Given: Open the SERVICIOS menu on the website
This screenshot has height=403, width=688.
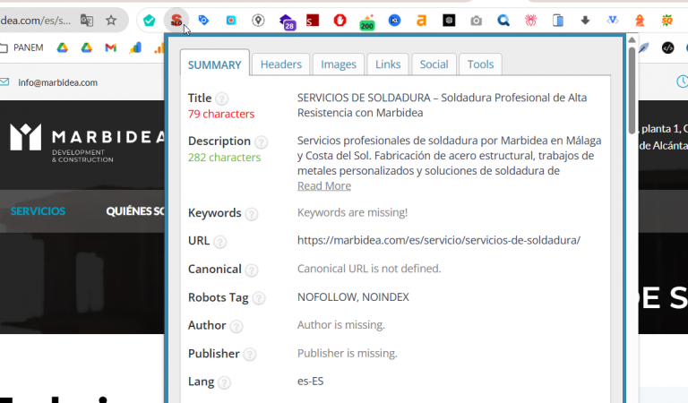Looking at the screenshot, I should [x=38, y=211].
